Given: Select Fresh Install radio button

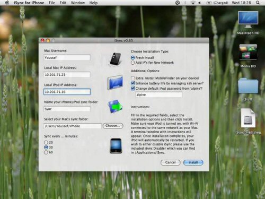Looking at the screenshot, I should [132, 58].
